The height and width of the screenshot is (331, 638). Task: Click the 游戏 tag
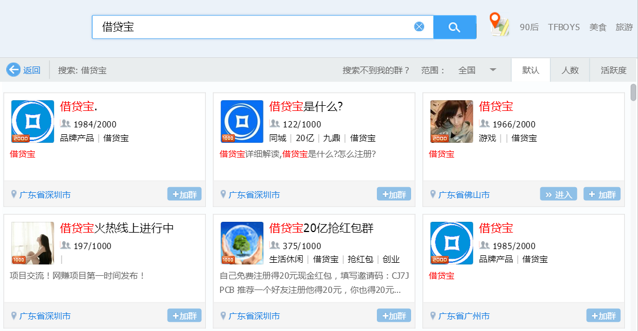point(487,138)
